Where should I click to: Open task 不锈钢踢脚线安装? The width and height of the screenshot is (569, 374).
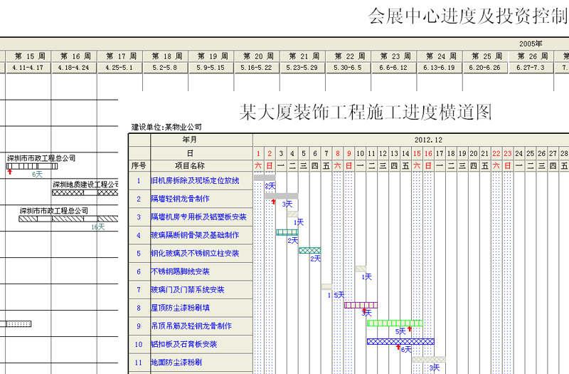(180, 271)
